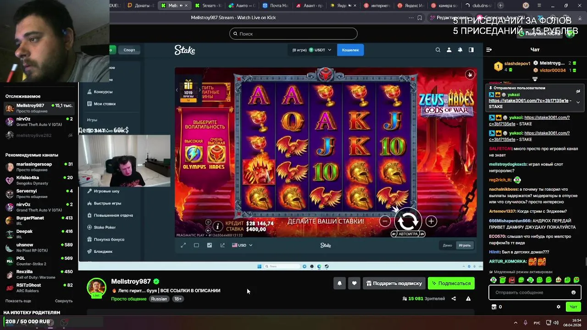The width and height of the screenshot is (587, 330).
Task: Open the Rexzilla recommended channel
Action: point(39,274)
